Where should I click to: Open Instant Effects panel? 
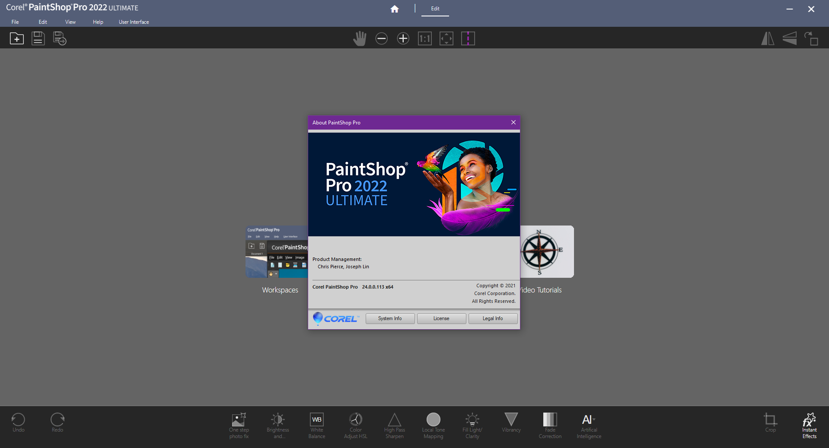pyautogui.click(x=810, y=426)
